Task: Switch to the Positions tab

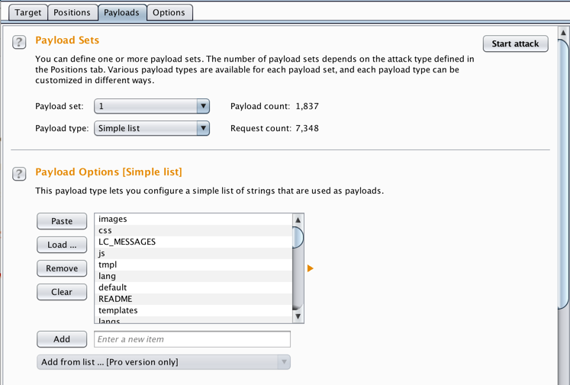Action: 72,12
